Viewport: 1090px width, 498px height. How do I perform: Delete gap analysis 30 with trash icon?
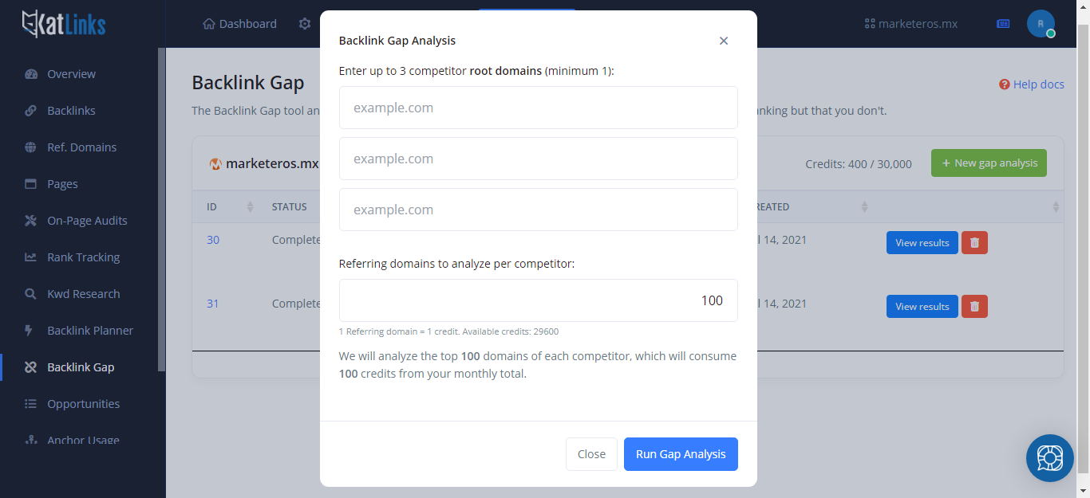click(974, 243)
